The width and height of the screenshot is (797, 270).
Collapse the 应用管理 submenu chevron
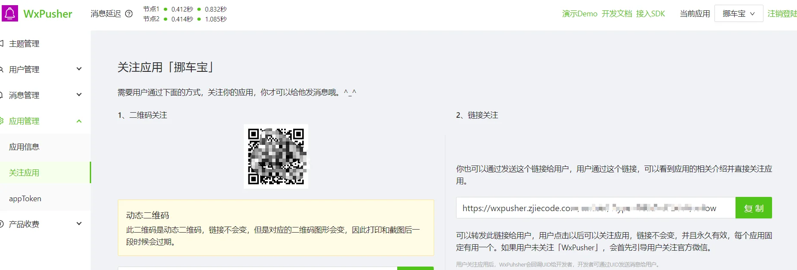pos(79,121)
